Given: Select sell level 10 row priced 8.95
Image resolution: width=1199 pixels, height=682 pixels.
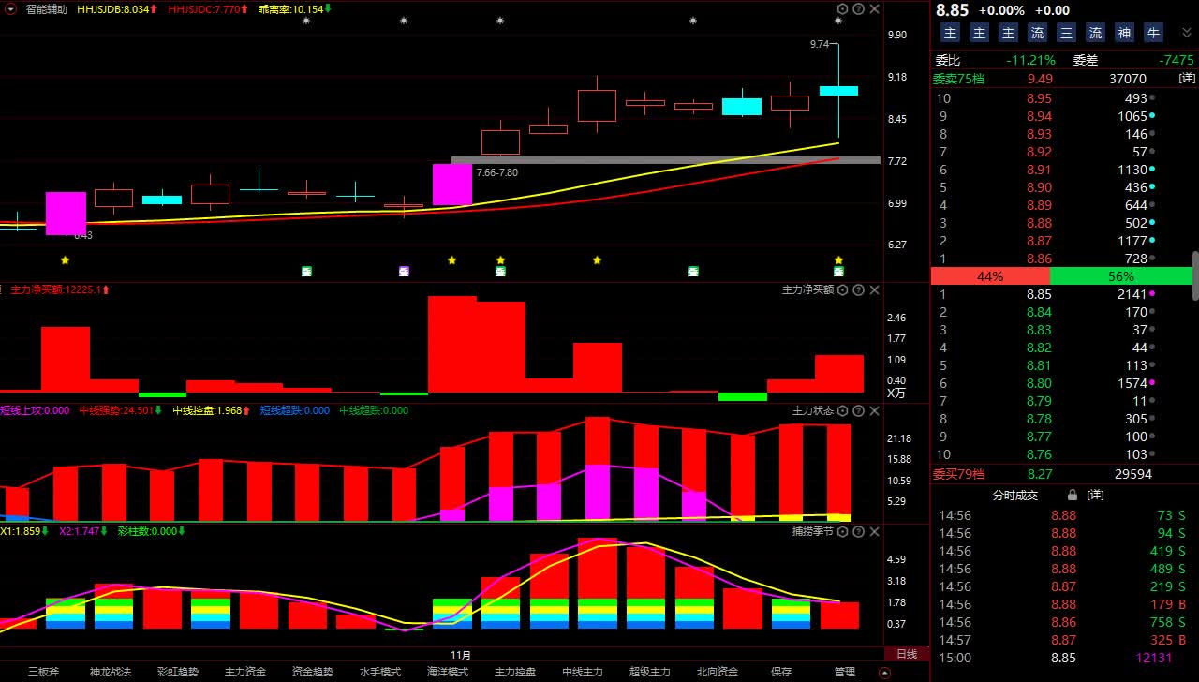Looking at the screenshot, I should (x=1060, y=98).
